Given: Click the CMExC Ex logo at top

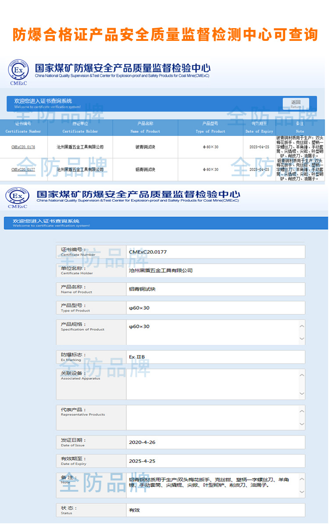Looking at the screenshot, I should 18,71.
